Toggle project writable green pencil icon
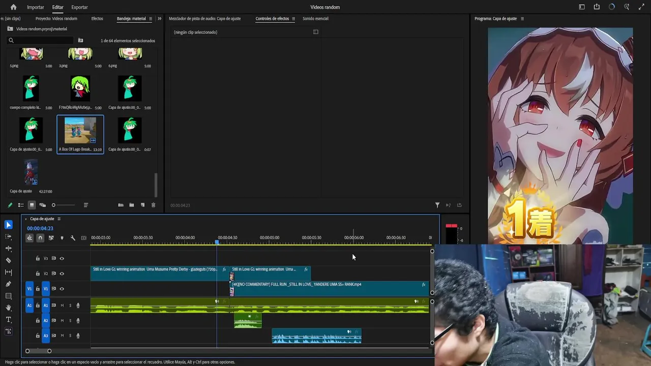The height and width of the screenshot is (366, 651). [x=10, y=205]
